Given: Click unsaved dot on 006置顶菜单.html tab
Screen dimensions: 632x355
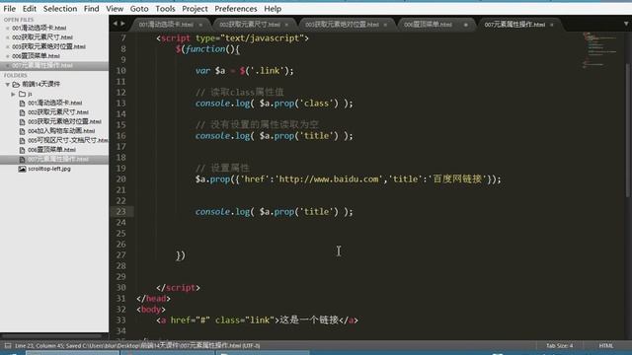Looking at the screenshot, I should tap(465, 25).
